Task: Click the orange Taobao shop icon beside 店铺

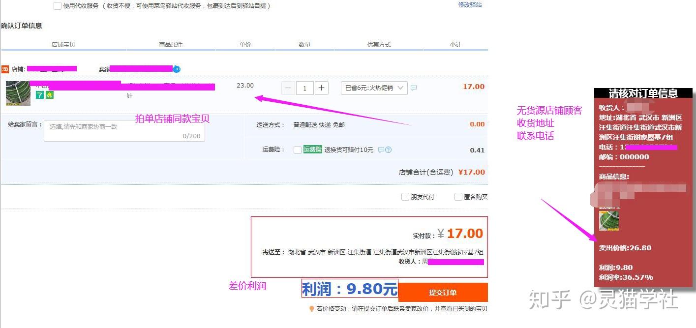Action: pyautogui.click(x=5, y=69)
